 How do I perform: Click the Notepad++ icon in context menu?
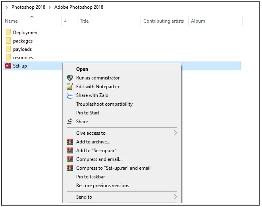click(70, 87)
